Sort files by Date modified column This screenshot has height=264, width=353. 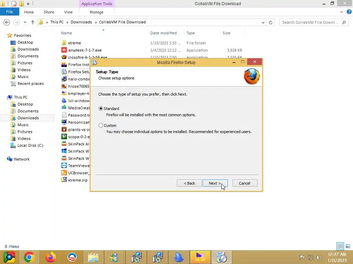[163, 33]
